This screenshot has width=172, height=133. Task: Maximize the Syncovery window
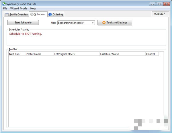point(159,4)
